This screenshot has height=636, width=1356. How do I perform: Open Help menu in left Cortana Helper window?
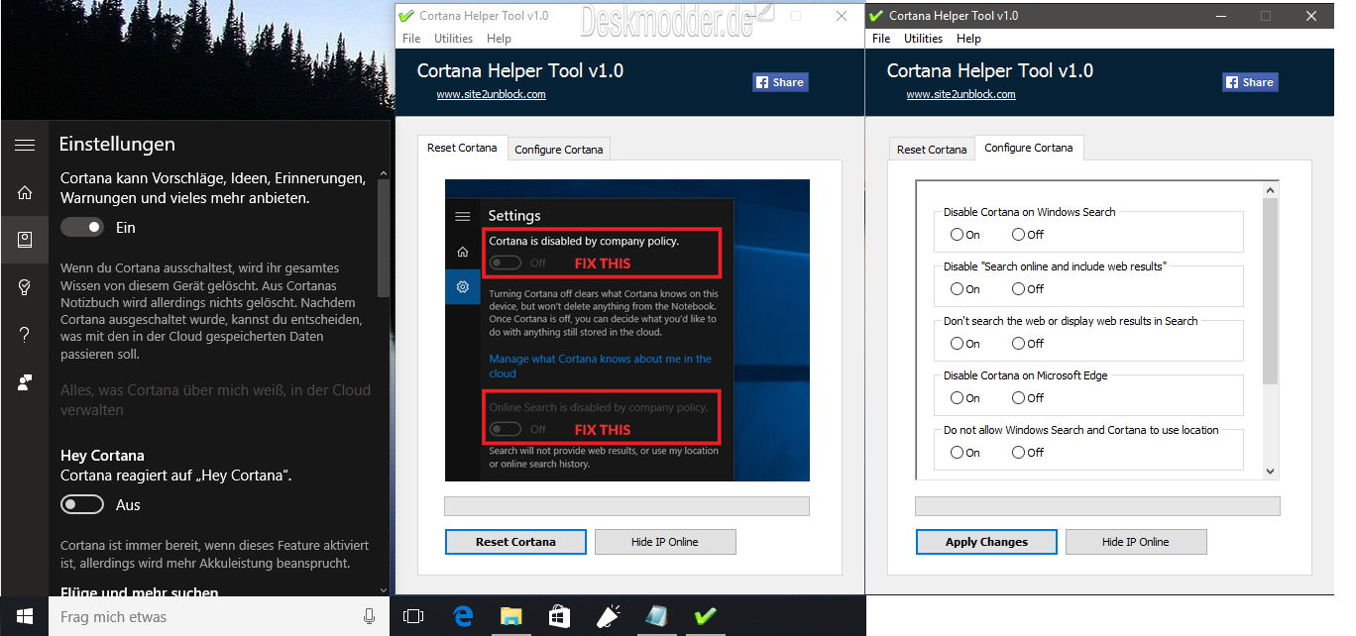pyautogui.click(x=499, y=39)
